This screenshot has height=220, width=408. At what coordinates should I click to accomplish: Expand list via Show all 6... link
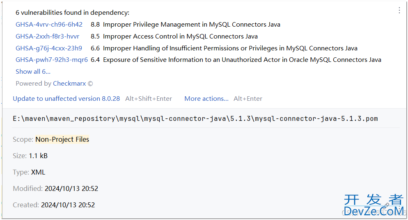coord(33,72)
